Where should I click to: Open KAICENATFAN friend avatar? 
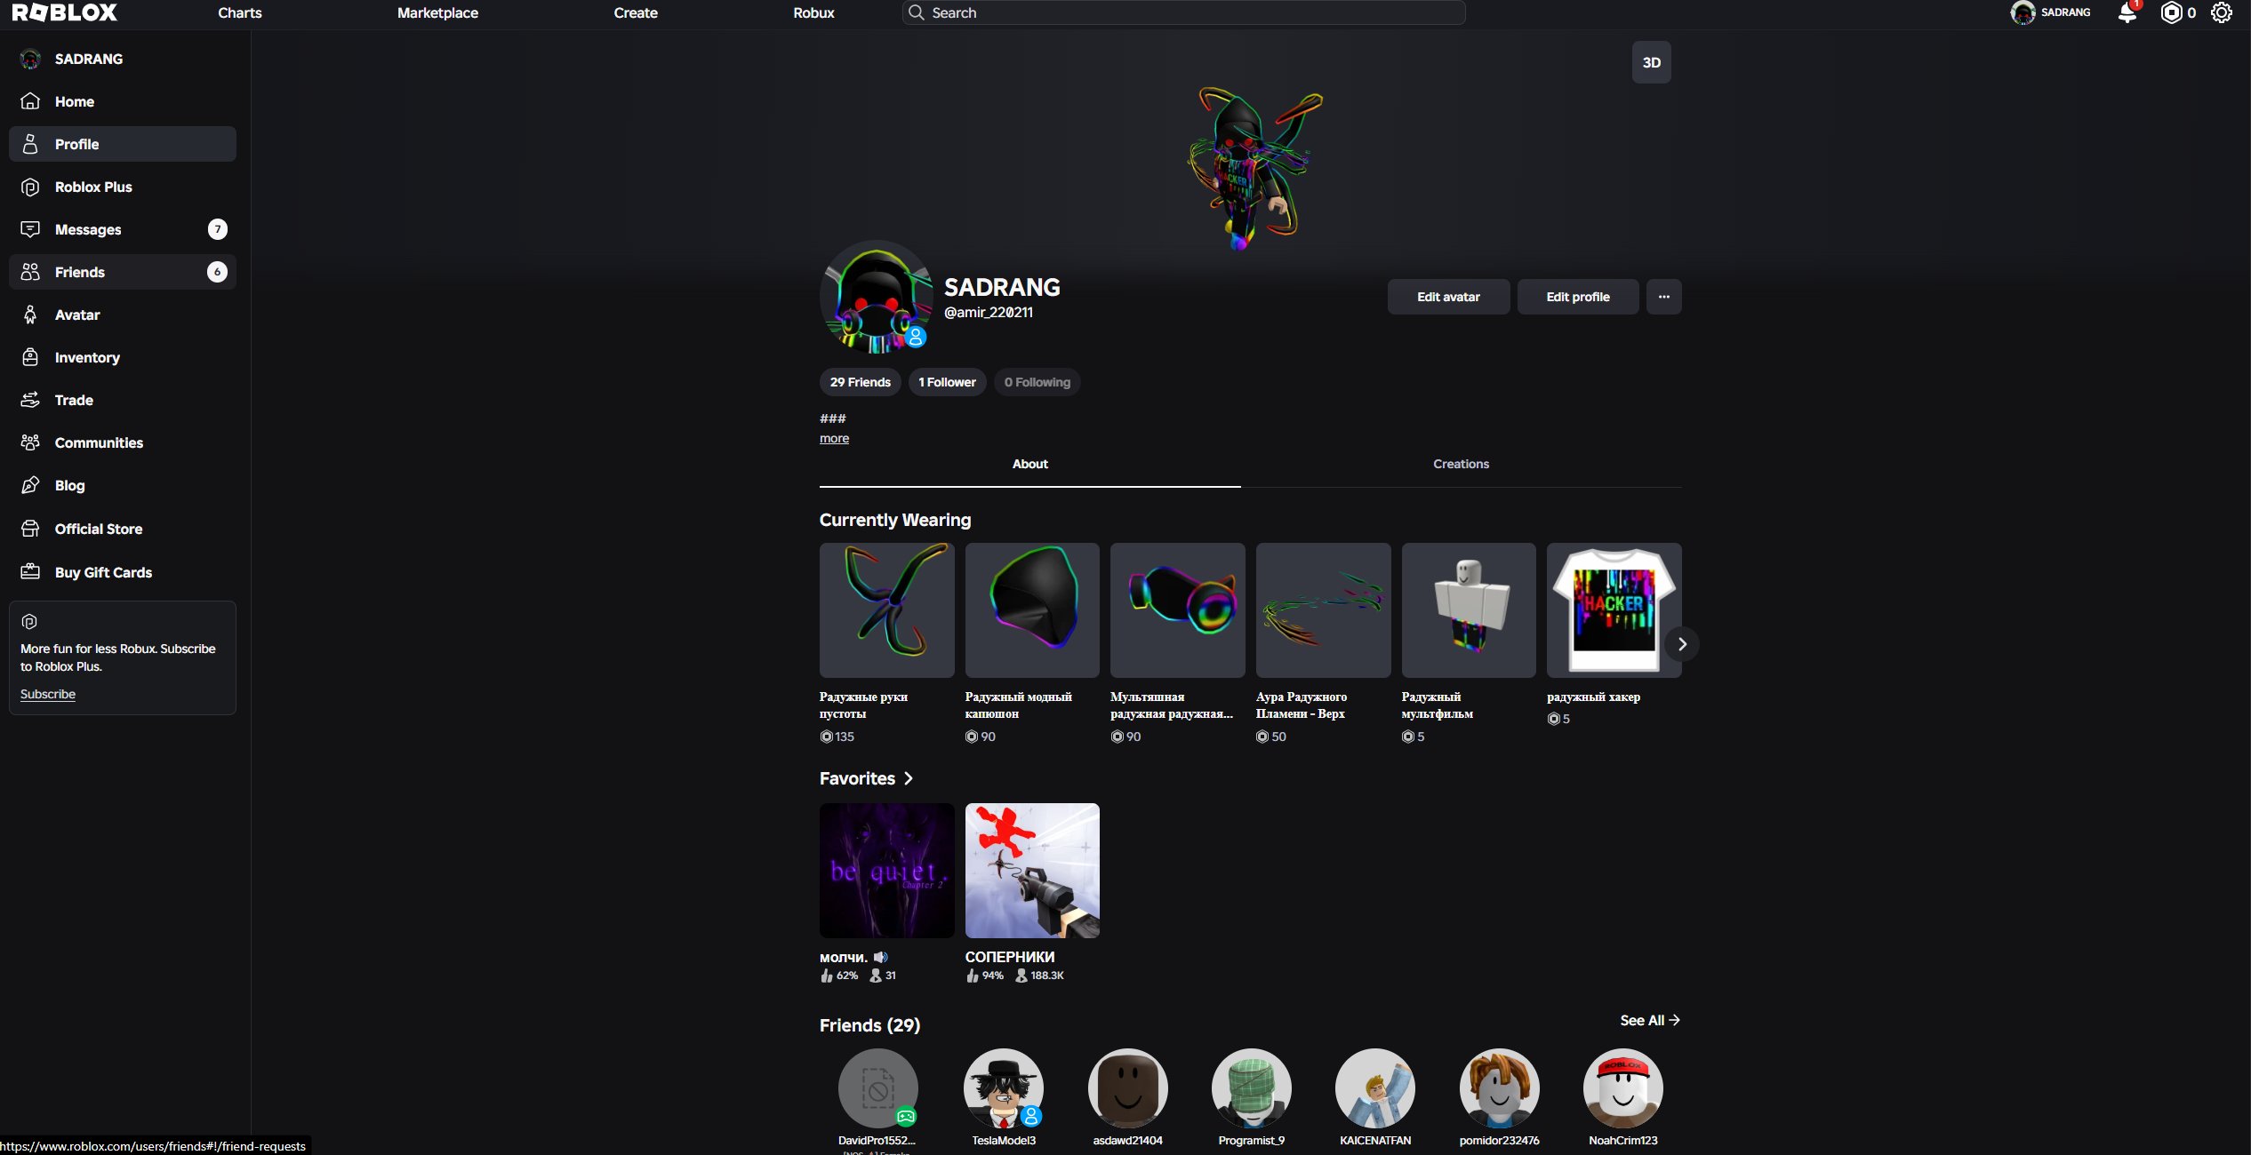click(1375, 1088)
